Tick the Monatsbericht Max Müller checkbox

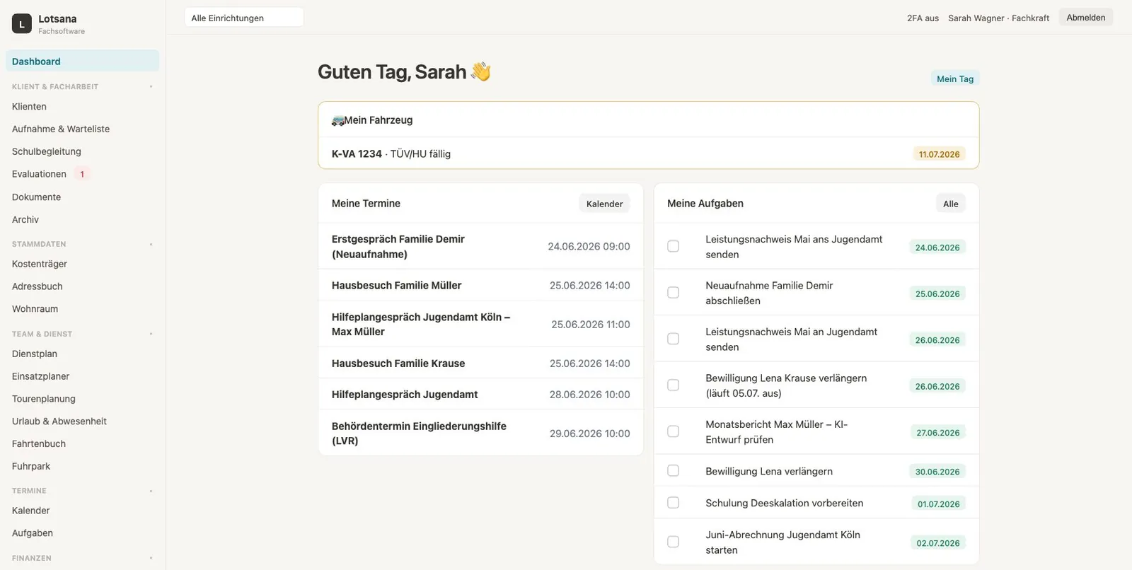(674, 432)
